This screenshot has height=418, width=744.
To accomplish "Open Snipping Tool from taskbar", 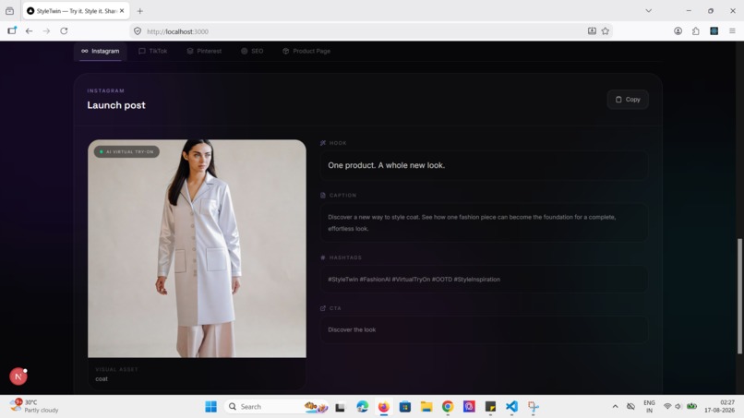I will coord(533,406).
